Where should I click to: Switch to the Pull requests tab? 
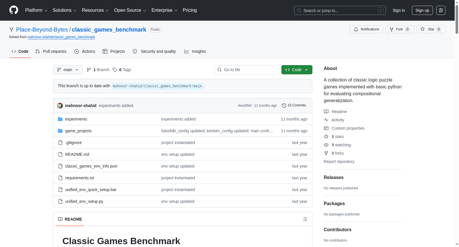tap(51, 51)
